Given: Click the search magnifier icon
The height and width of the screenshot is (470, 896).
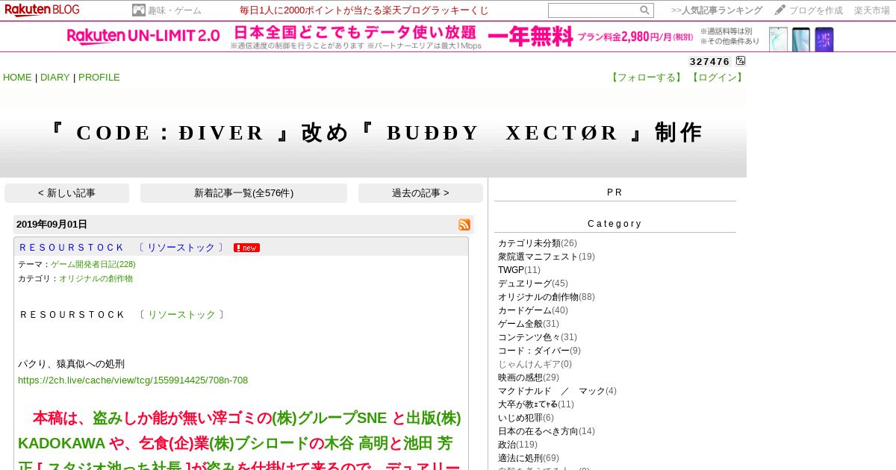Looking at the screenshot, I should tap(644, 10).
